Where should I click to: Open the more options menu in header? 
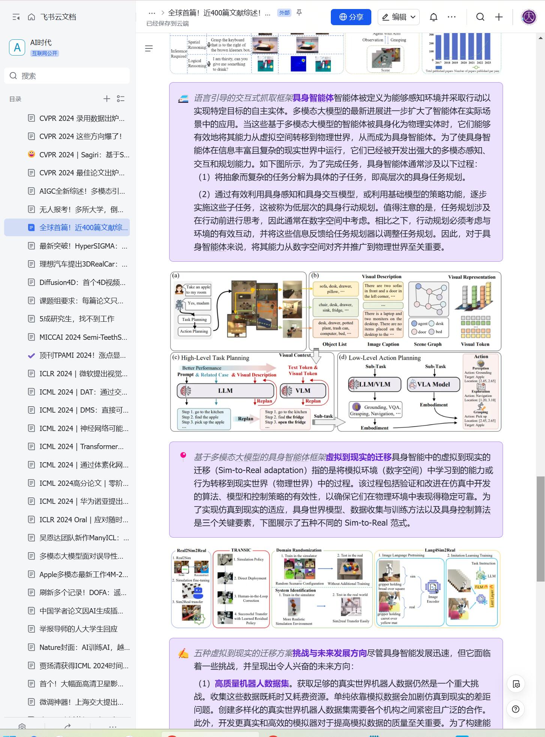tap(452, 17)
